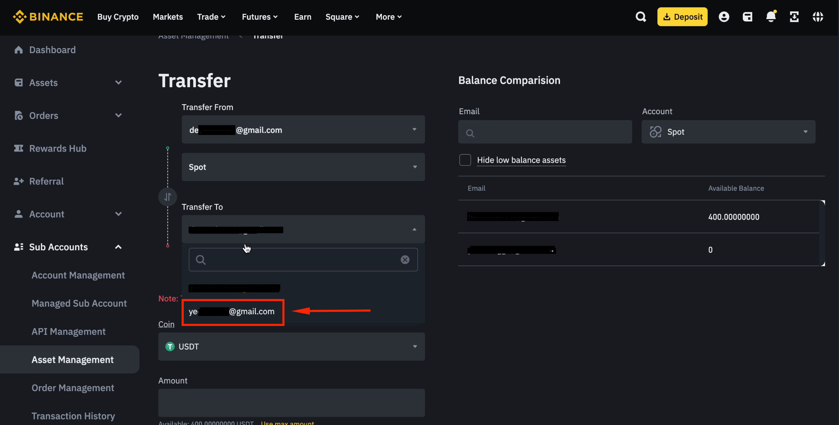Click the magnifier in the Email search field
Screen dimensions: 839x425
click(470, 133)
